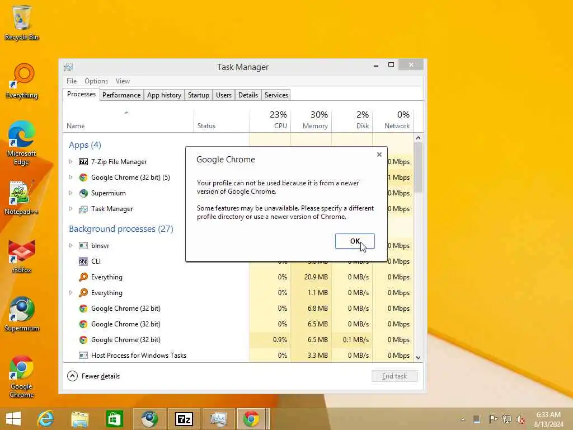Expand the Supermium app row
Image resolution: width=573 pixels, height=430 pixels.
point(71,193)
